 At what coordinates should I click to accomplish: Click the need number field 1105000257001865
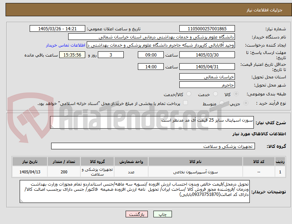(207, 28)
